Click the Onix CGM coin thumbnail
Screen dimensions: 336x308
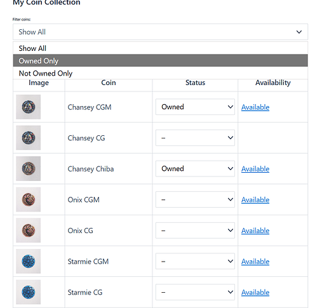click(x=29, y=199)
